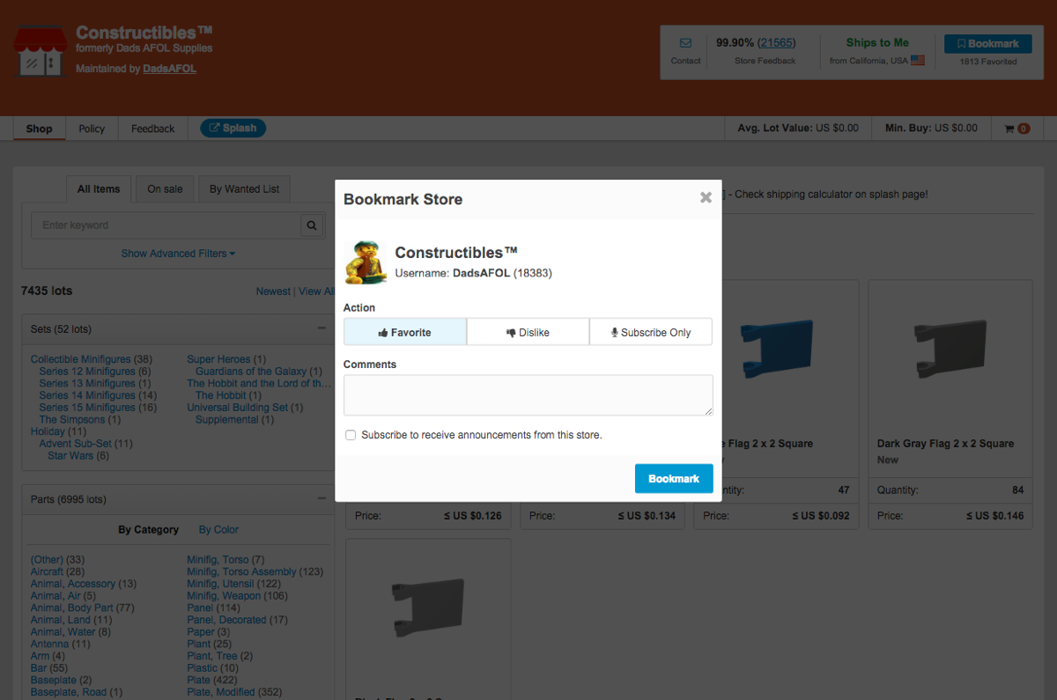Open Series 13 Minifigures category
This screenshot has height=700, width=1057.
click(87, 384)
